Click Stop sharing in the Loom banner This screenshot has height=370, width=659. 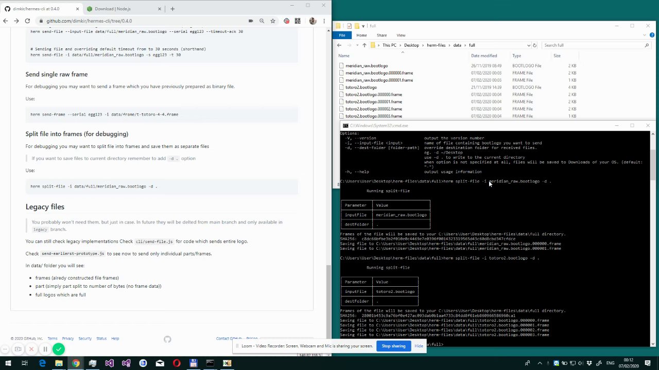point(393,346)
